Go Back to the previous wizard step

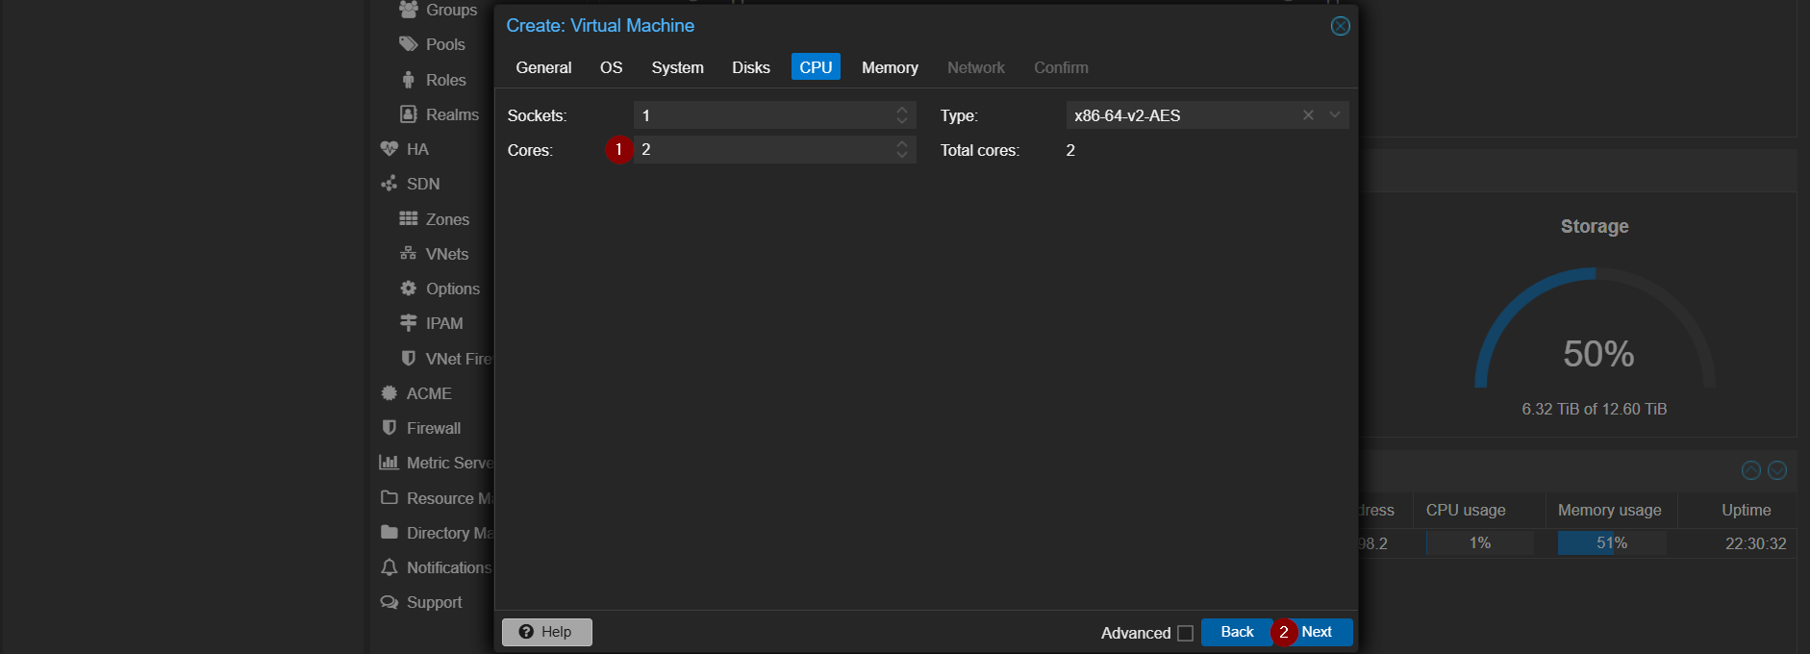1237,632
